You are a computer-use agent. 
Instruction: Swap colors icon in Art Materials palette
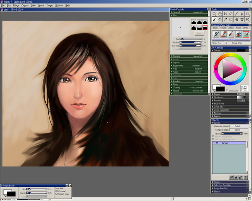[x=215, y=91]
